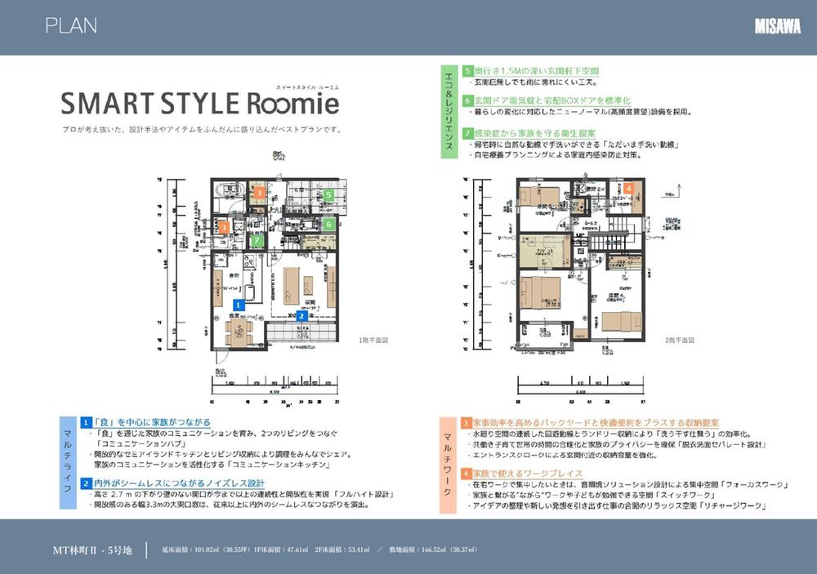
Task: Click the 2F床面積 53.41㎡ value in footer
Action: pyautogui.click(x=342, y=550)
